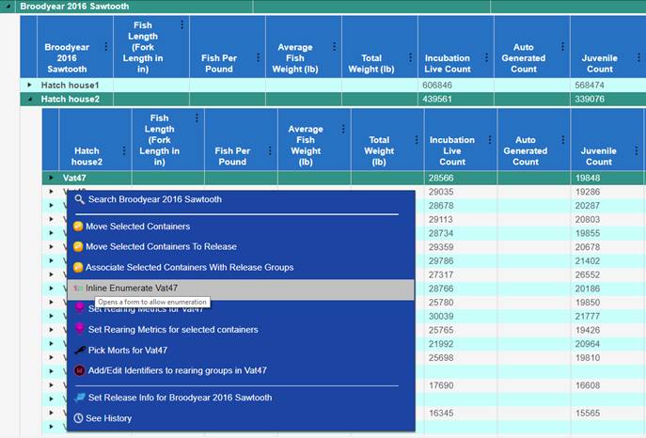Image resolution: width=646 pixels, height=438 pixels.
Task: Click the Add/Edit Identifiers round icon
Action: (x=80, y=371)
